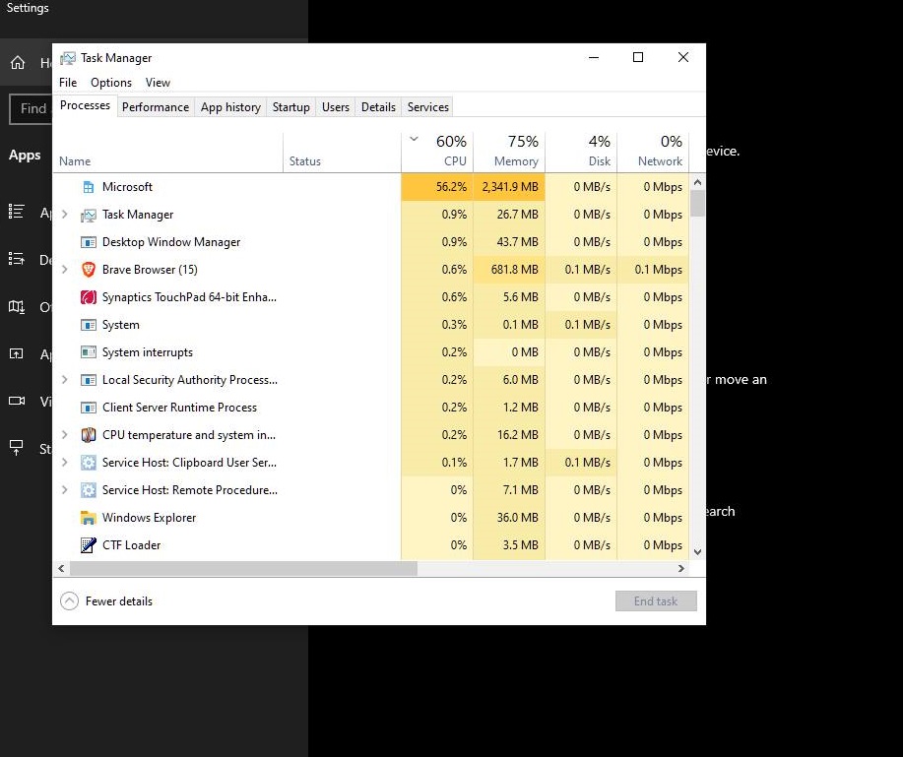Click the horizontal scrollbar below the process list
903x757 pixels.
point(246,568)
